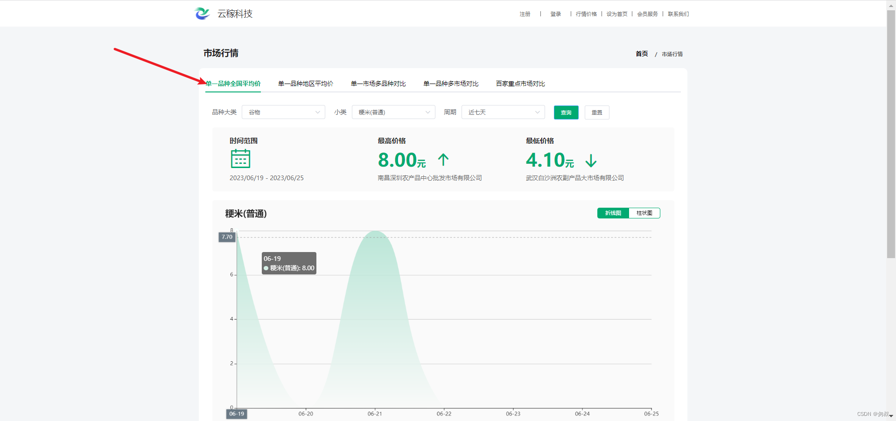Image resolution: width=896 pixels, height=421 pixels.
Task: Click the green calendar icon under 时间范围
Action: 240,159
